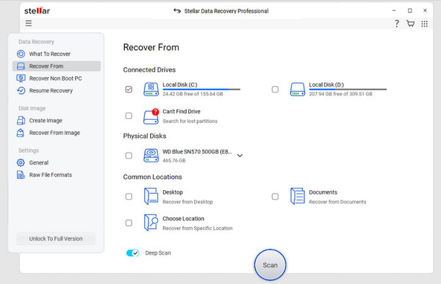Click the Choose Location icon
Viewport: 441px width, 284px height.
151,222
